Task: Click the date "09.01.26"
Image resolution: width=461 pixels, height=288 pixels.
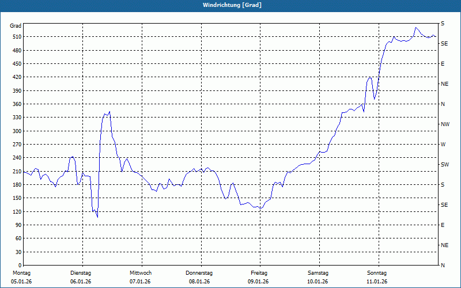Action: [x=258, y=282]
